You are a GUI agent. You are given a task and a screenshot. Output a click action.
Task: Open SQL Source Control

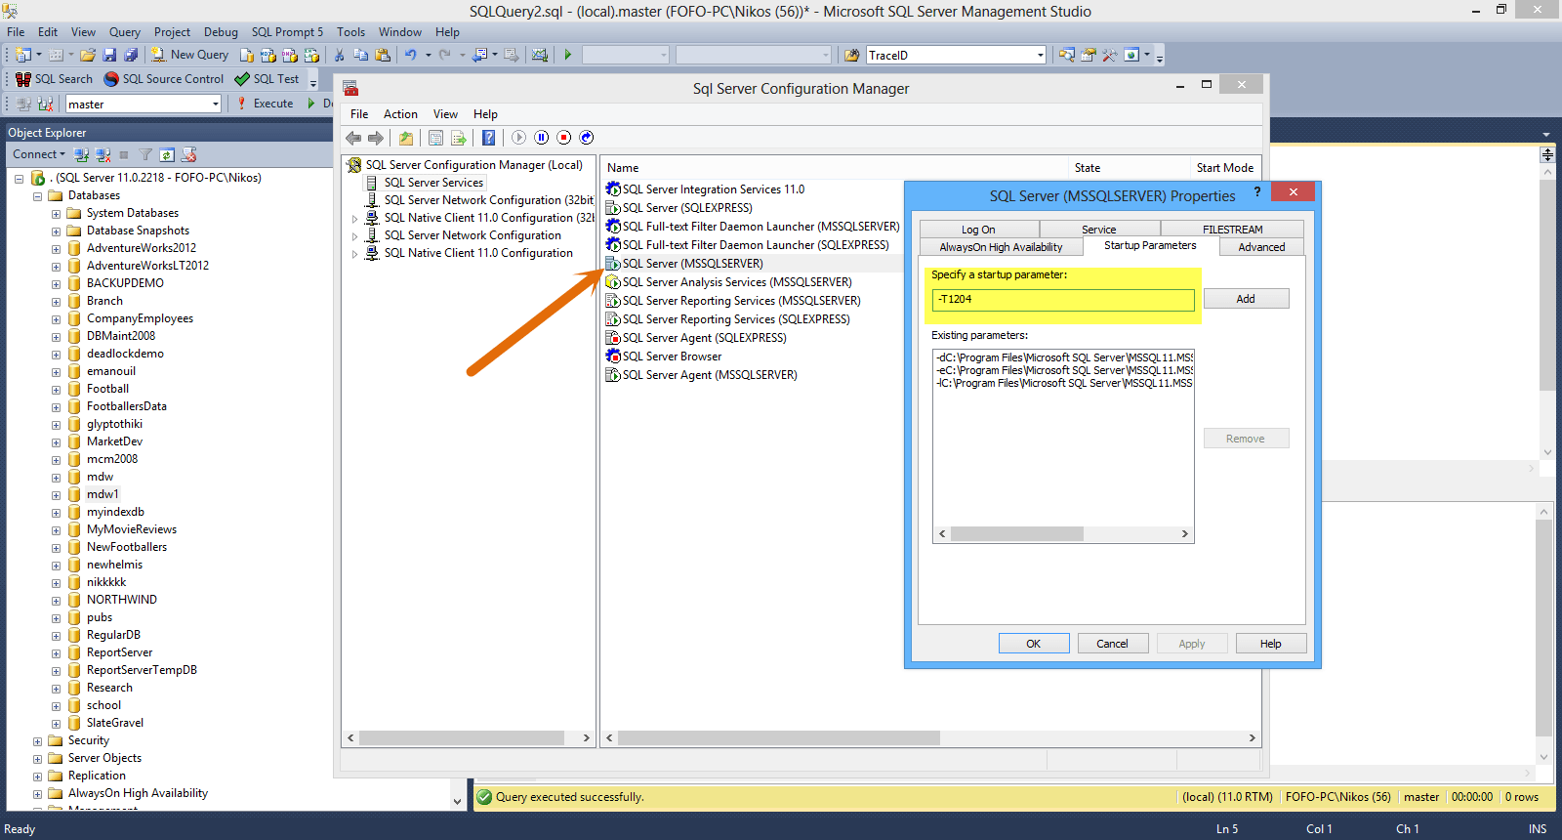point(164,79)
